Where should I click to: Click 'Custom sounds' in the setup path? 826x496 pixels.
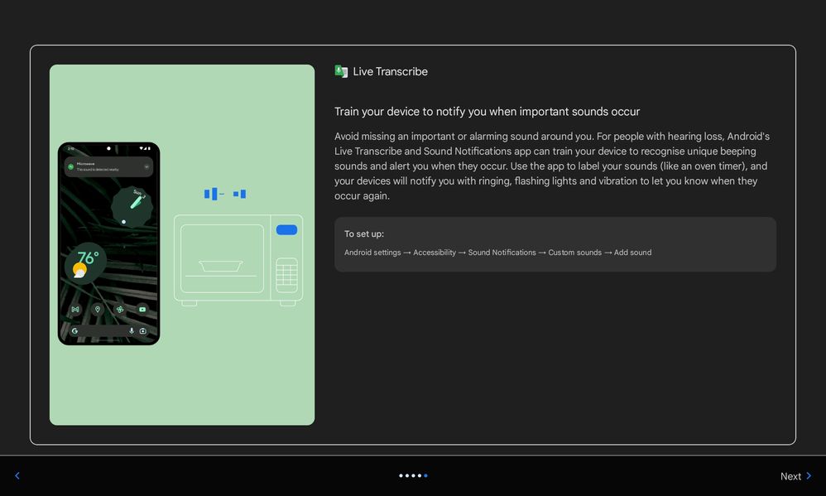coord(574,253)
